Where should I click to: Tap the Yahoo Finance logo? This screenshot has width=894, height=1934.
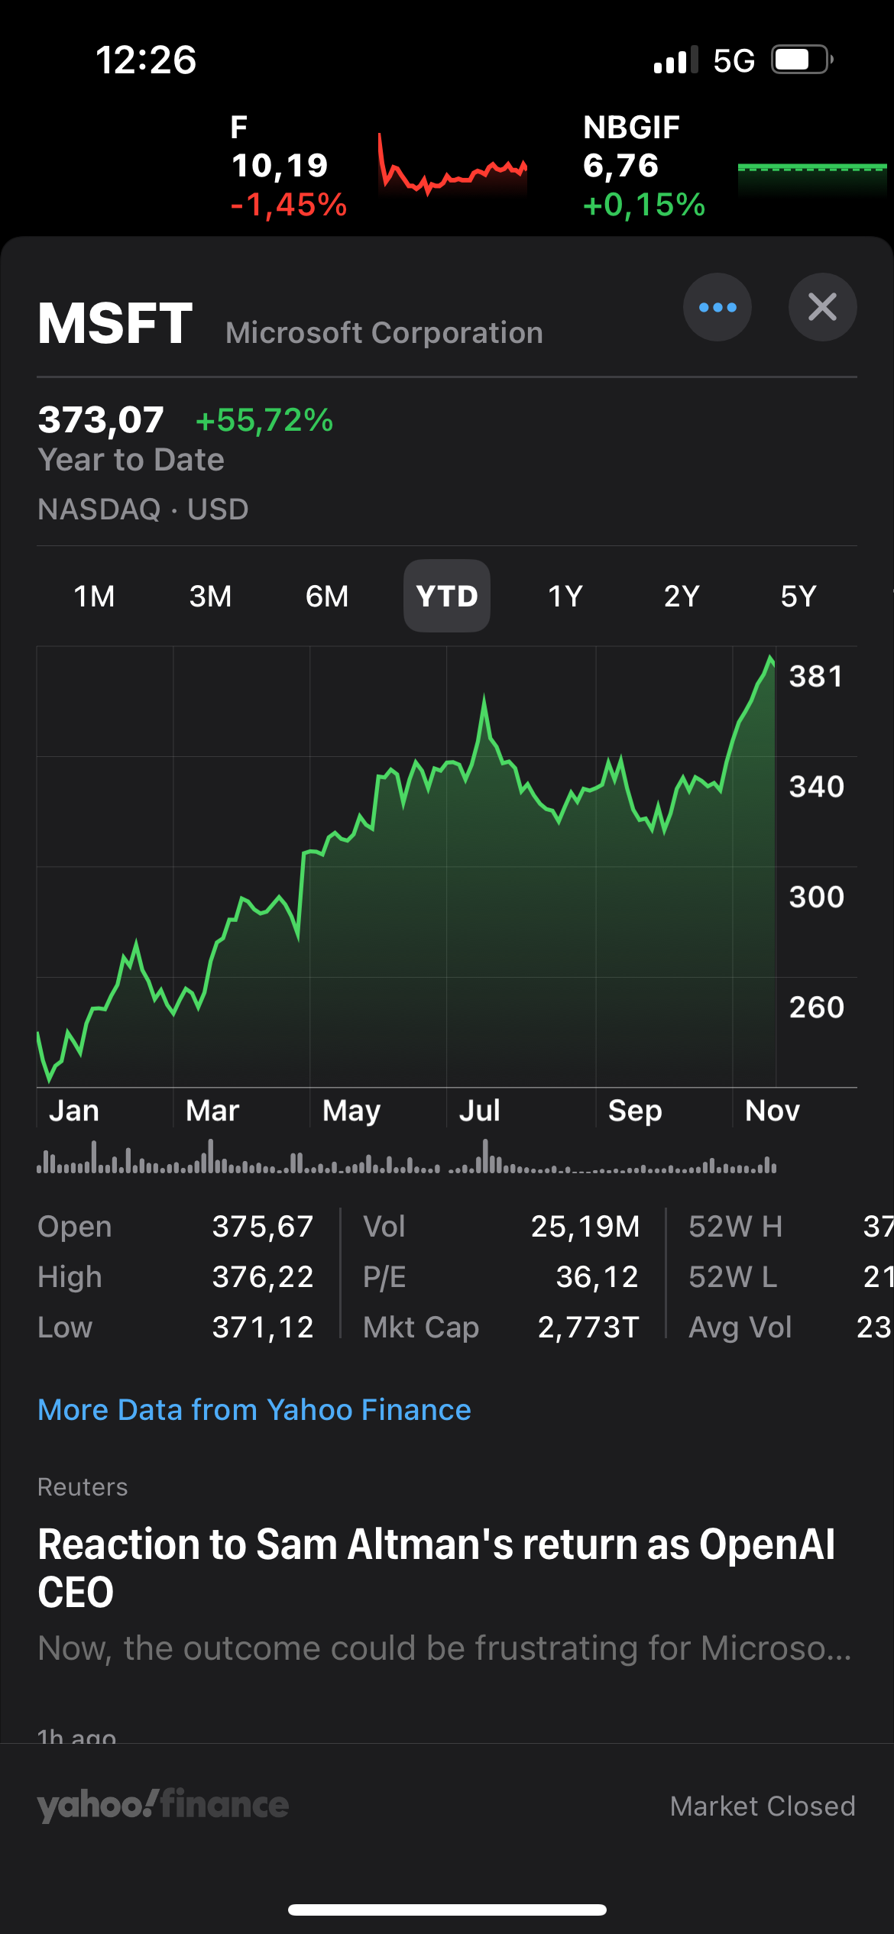point(163,1805)
